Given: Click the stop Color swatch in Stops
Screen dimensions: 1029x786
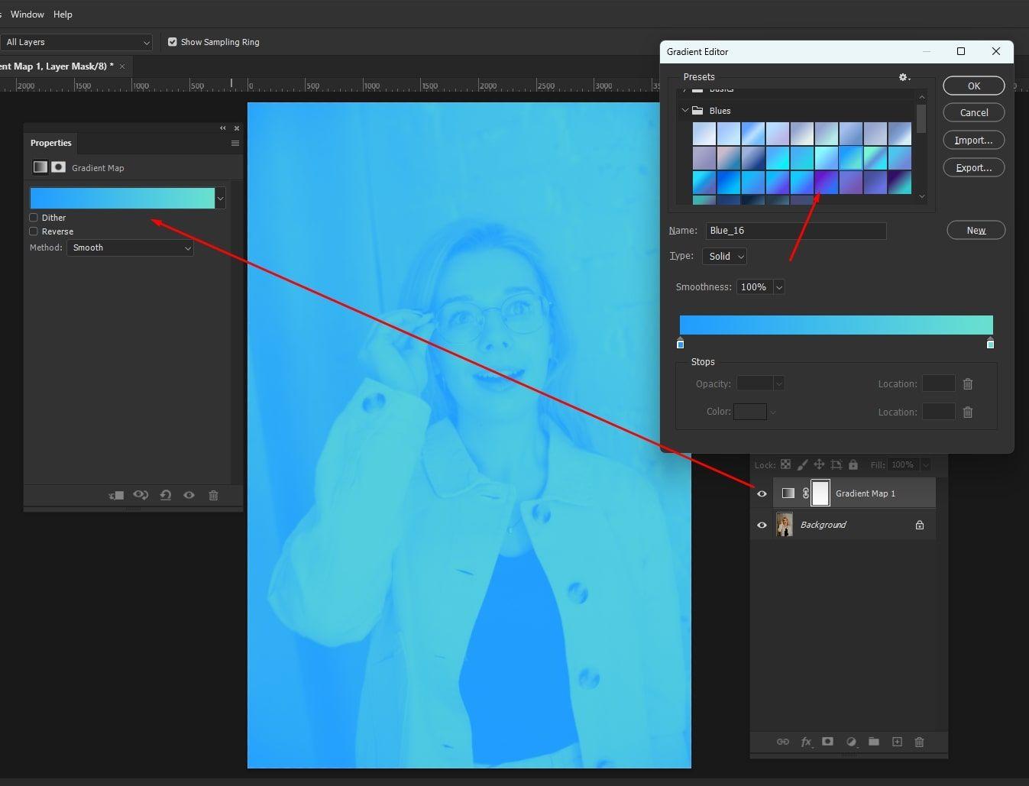Looking at the screenshot, I should tap(750, 412).
